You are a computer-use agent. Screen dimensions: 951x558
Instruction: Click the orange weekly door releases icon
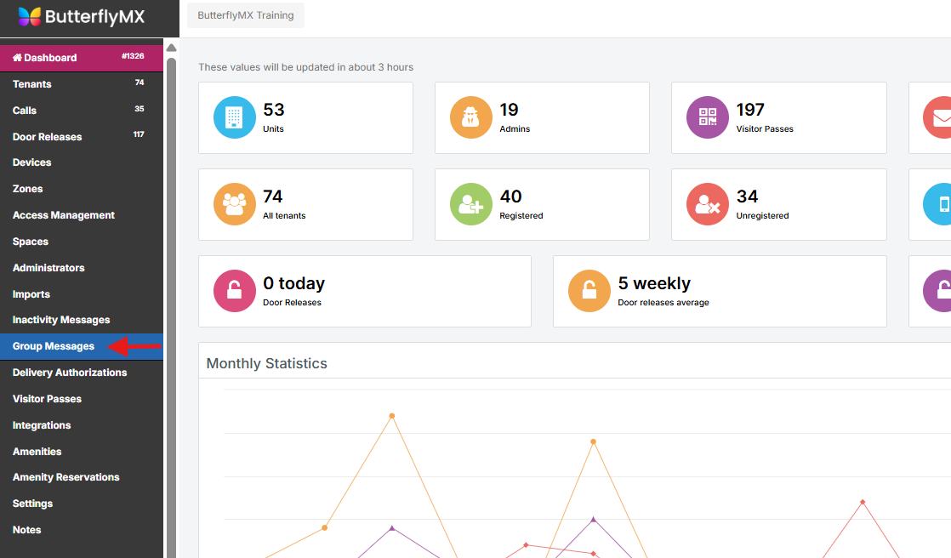589,291
